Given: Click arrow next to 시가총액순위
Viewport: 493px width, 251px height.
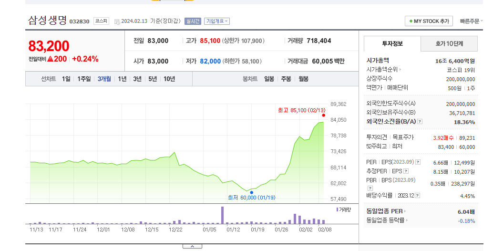Looking at the screenshot, I should (x=400, y=70).
